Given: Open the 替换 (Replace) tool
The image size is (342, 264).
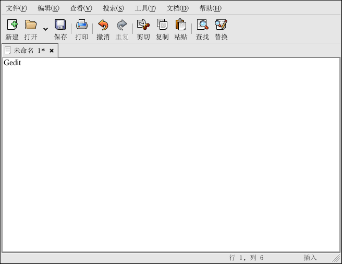Looking at the screenshot, I should pos(221,25).
